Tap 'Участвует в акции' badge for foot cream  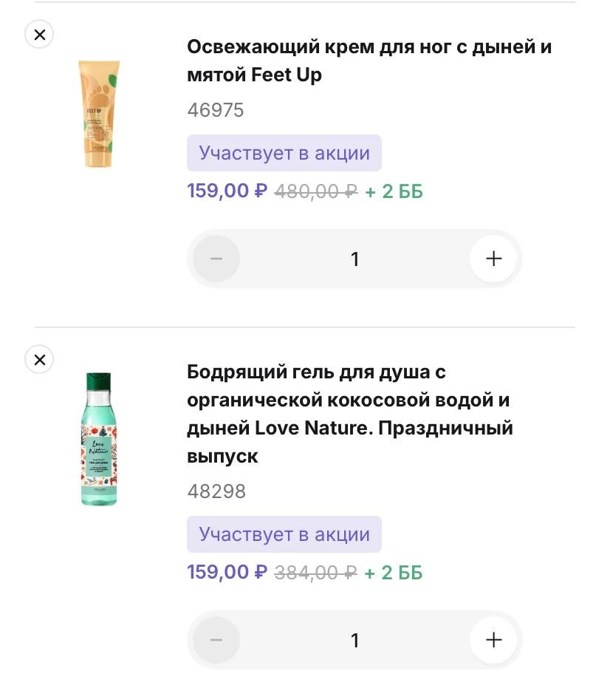(x=284, y=153)
